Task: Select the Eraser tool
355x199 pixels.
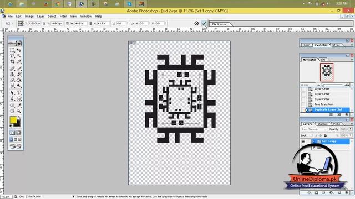Action: (x=12, y=80)
